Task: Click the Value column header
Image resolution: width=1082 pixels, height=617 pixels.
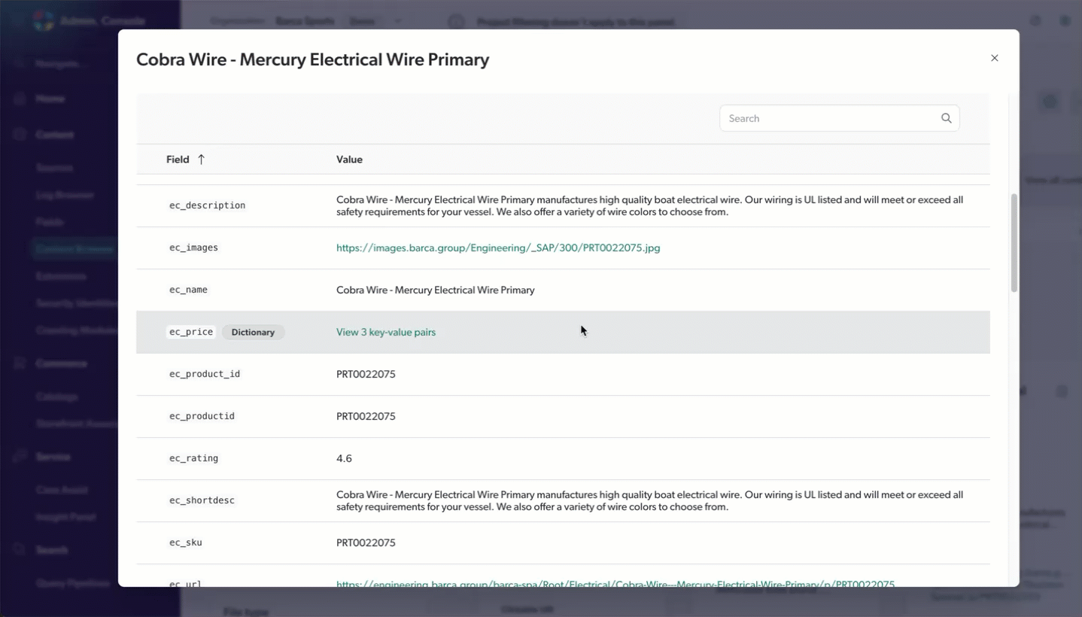Action: (x=349, y=160)
